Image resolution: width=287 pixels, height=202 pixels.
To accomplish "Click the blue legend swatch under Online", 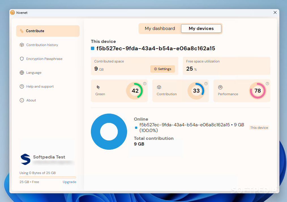I will tap(136, 128).
